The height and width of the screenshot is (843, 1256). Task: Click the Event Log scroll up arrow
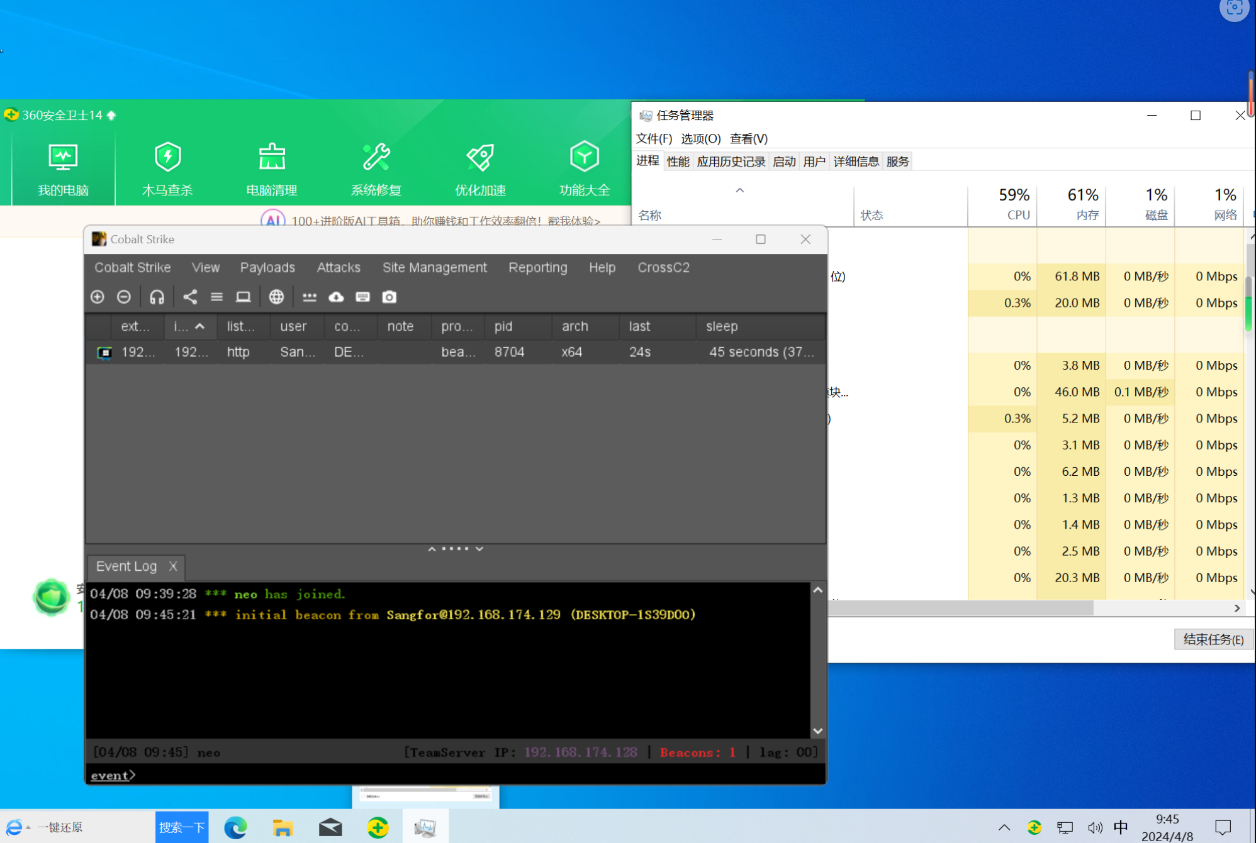(818, 590)
